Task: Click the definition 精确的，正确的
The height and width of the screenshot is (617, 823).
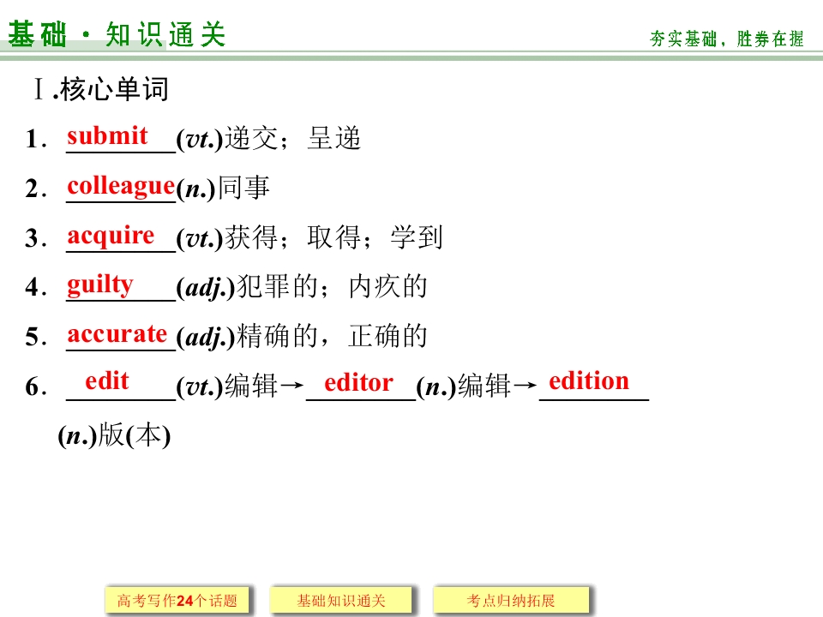Action: (x=333, y=336)
